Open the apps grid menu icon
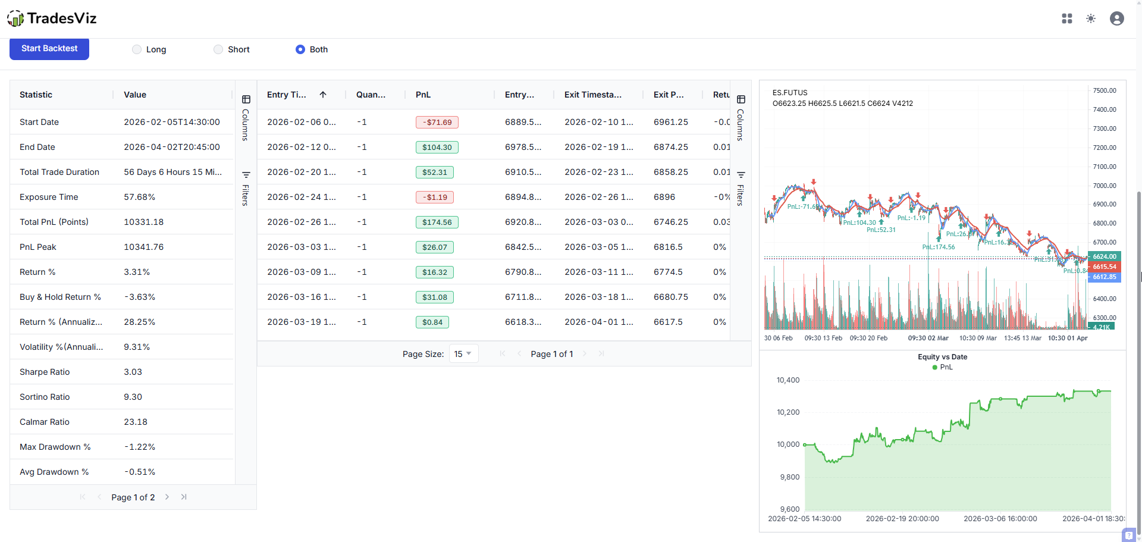Image resolution: width=1142 pixels, height=542 pixels. [1067, 18]
